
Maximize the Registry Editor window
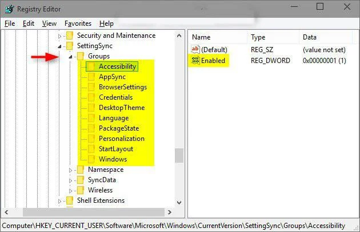(x=320, y=6)
